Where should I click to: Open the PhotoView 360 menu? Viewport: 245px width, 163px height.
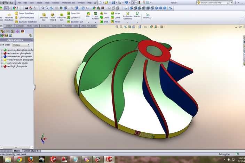pyautogui.click(x=68, y=3)
